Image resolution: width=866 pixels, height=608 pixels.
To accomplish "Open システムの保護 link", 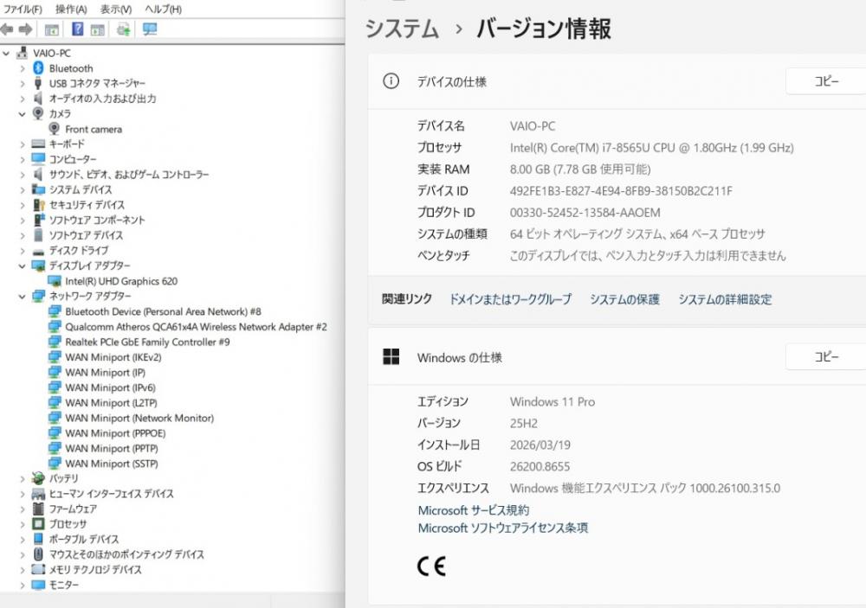I will pyautogui.click(x=624, y=299).
